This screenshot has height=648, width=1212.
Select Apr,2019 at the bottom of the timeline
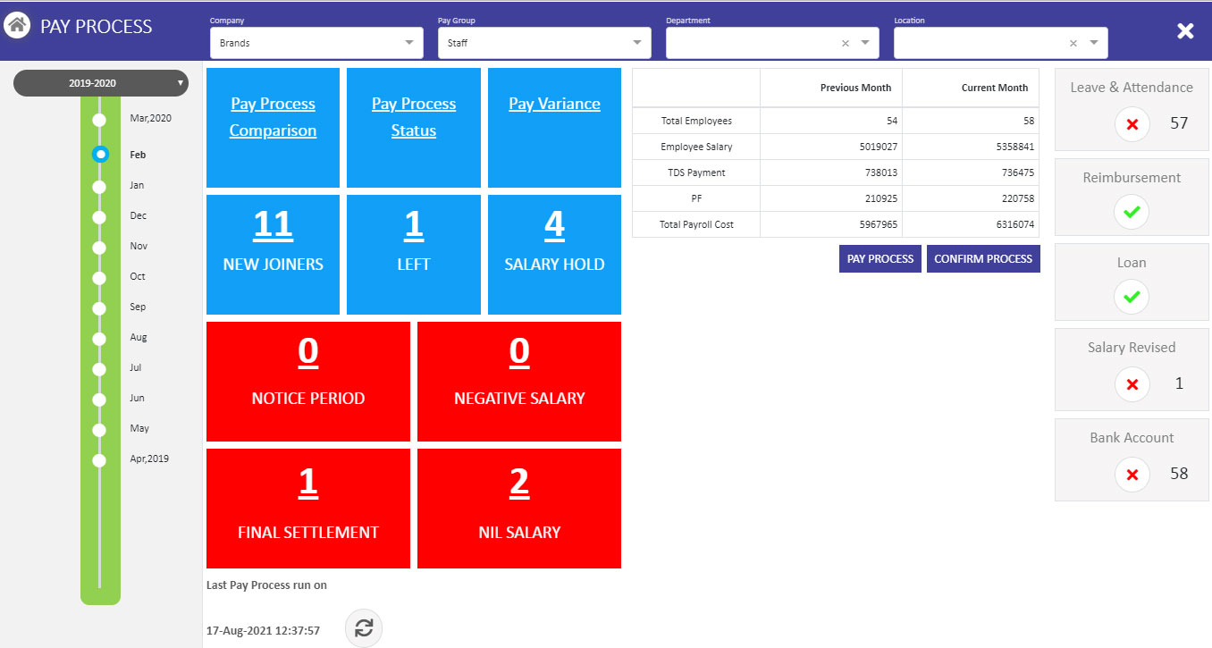[99, 459]
